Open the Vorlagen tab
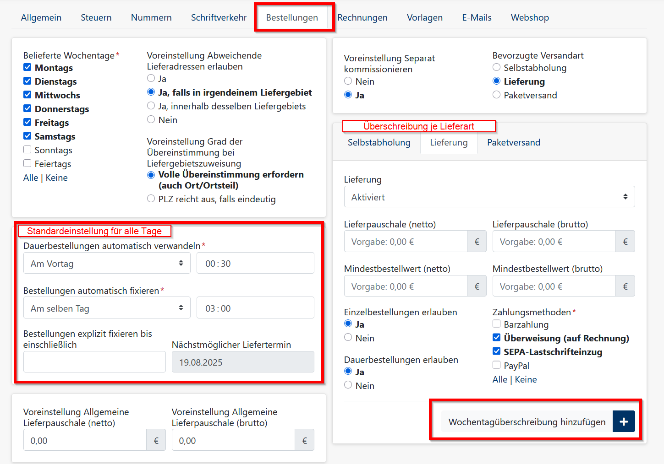The width and height of the screenshot is (664, 464). pyautogui.click(x=425, y=17)
